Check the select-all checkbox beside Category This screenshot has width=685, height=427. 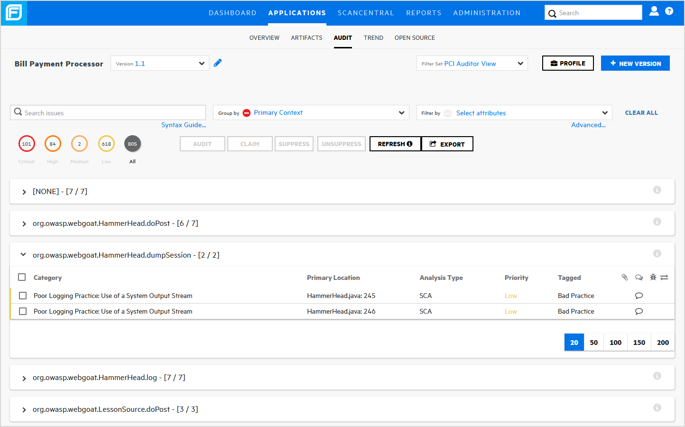[22, 277]
